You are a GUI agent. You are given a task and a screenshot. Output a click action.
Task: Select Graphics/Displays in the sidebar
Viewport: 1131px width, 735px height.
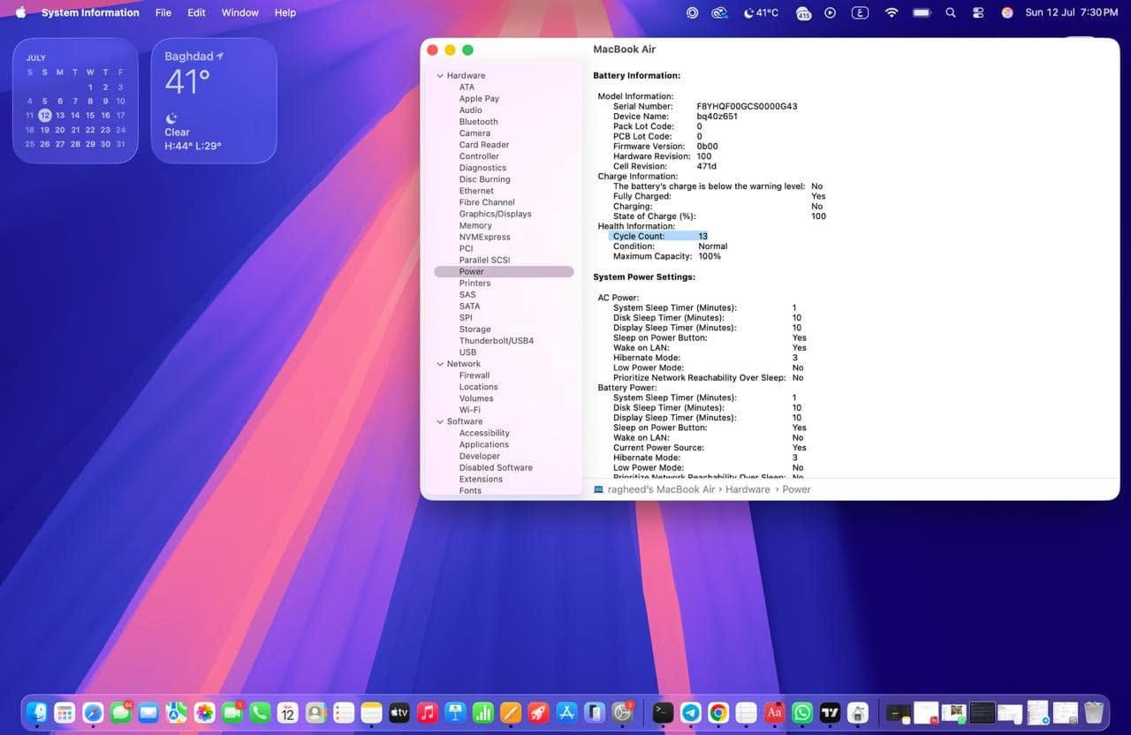(495, 214)
